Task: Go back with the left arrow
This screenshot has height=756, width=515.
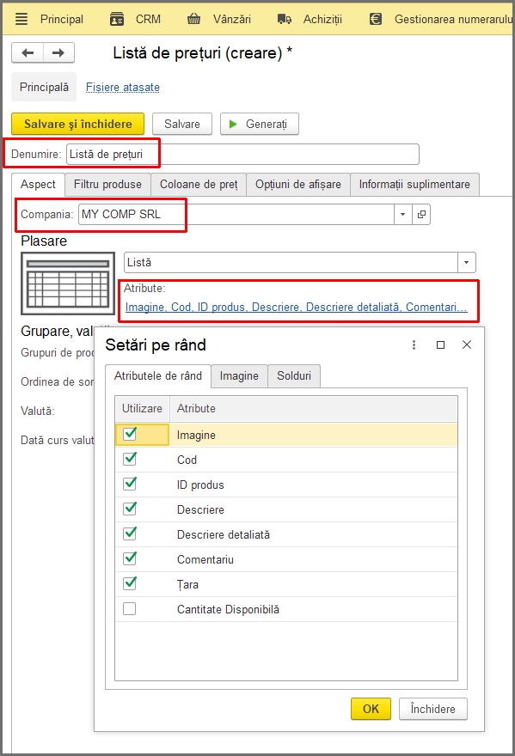Action: [28, 52]
